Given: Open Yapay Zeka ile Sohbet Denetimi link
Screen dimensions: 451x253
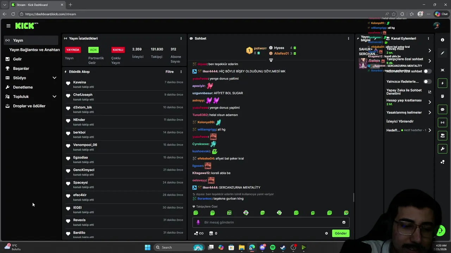Looking at the screenshot, I should coord(409,92).
